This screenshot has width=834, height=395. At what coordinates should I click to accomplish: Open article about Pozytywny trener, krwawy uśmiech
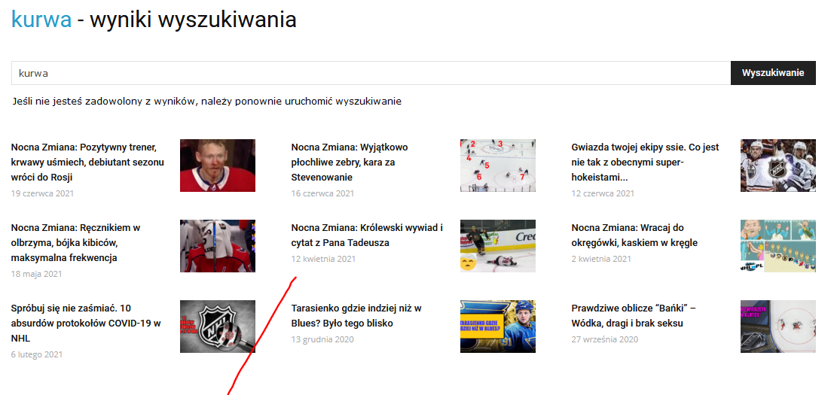coord(87,162)
